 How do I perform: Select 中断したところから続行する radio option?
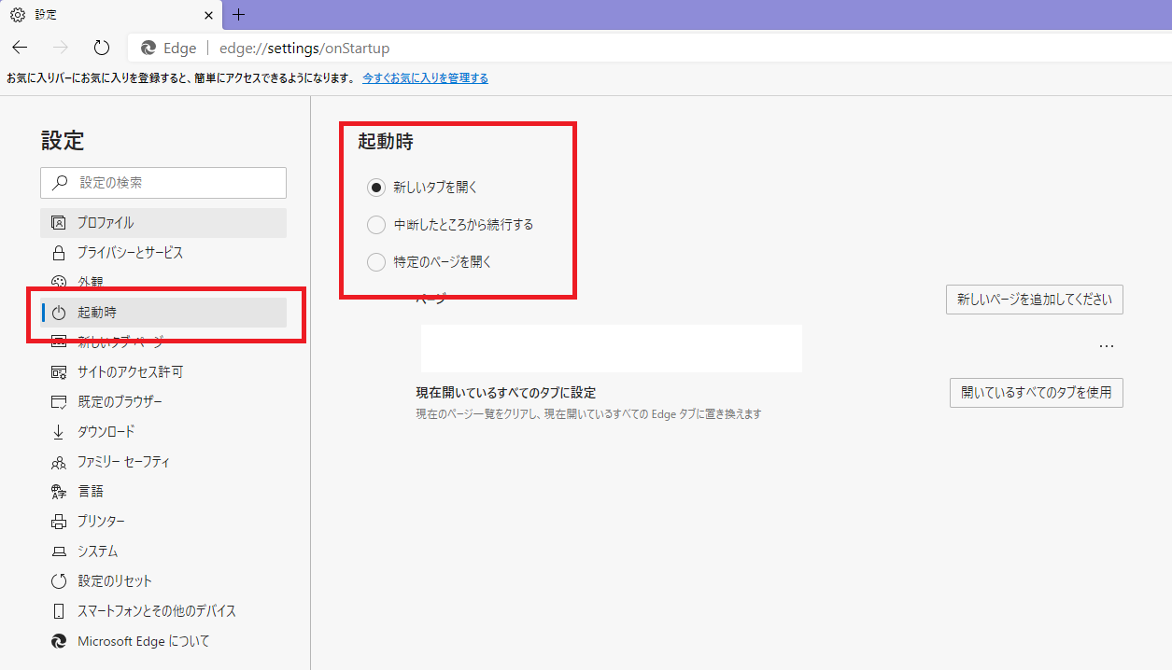coord(375,225)
